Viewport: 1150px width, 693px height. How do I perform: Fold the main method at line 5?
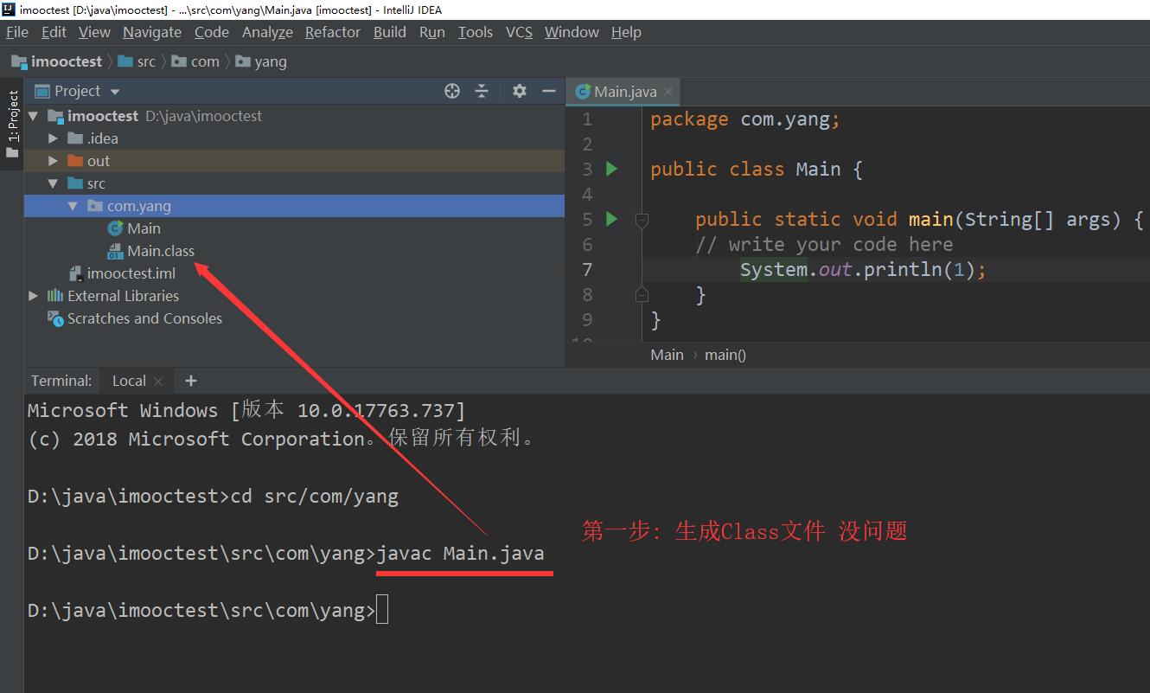coord(642,220)
